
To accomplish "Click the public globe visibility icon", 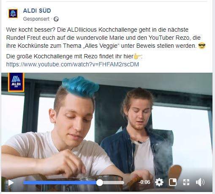I will (x=56, y=19).
